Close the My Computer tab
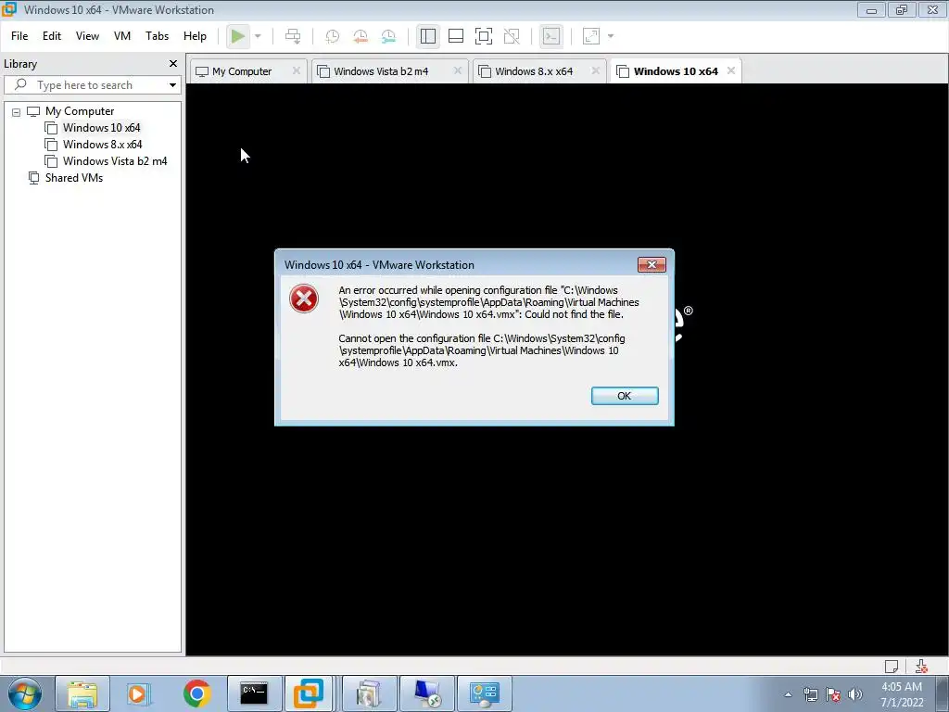Viewport: 949px width, 712px height. tap(296, 70)
